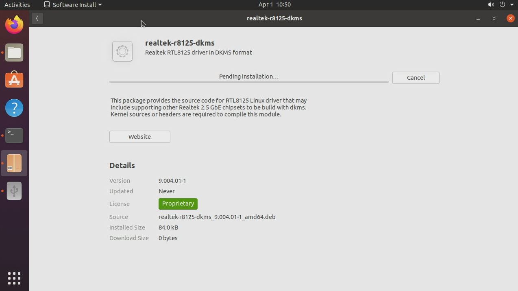518x291 pixels.
Task: Open the volume indicator in top bar
Action: 491,4
